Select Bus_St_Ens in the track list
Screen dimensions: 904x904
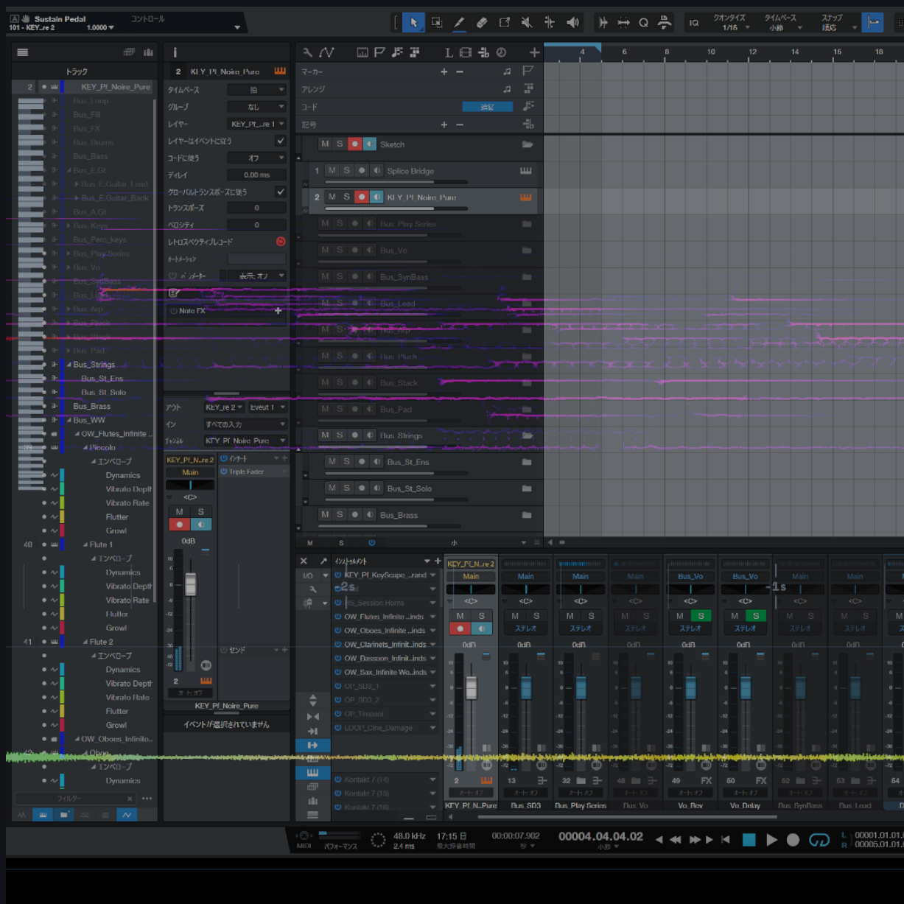(x=102, y=379)
